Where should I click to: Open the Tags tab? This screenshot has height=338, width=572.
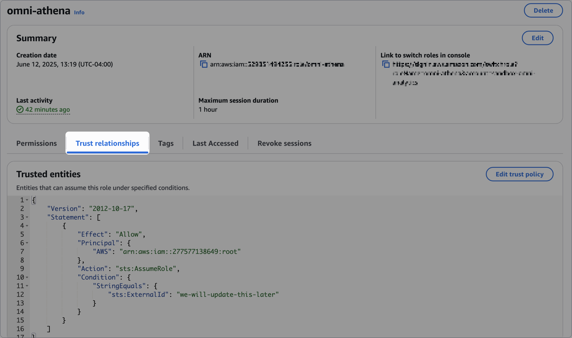coord(166,144)
